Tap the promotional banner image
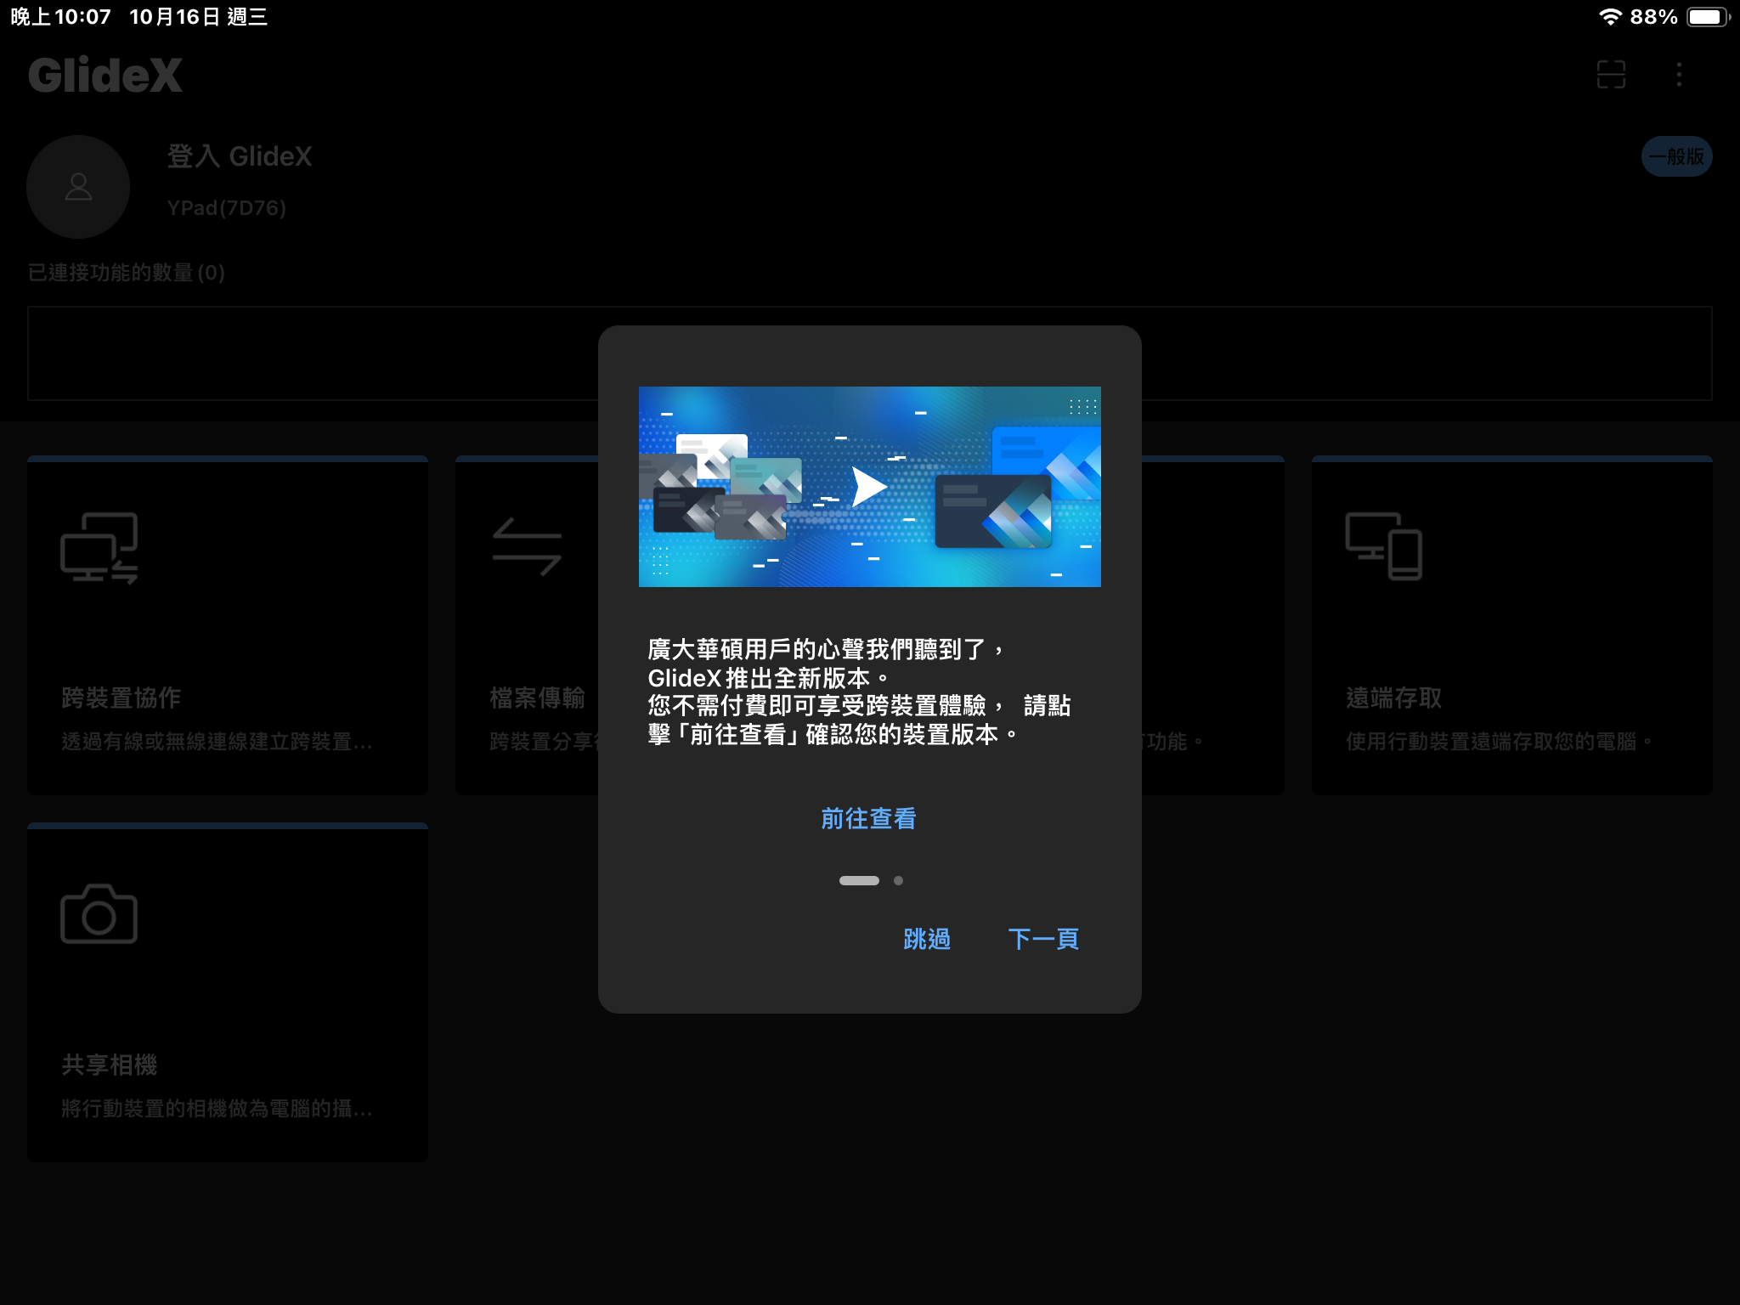The height and width of the screenshot is (1305, 1740). click(x=869, y=486)
